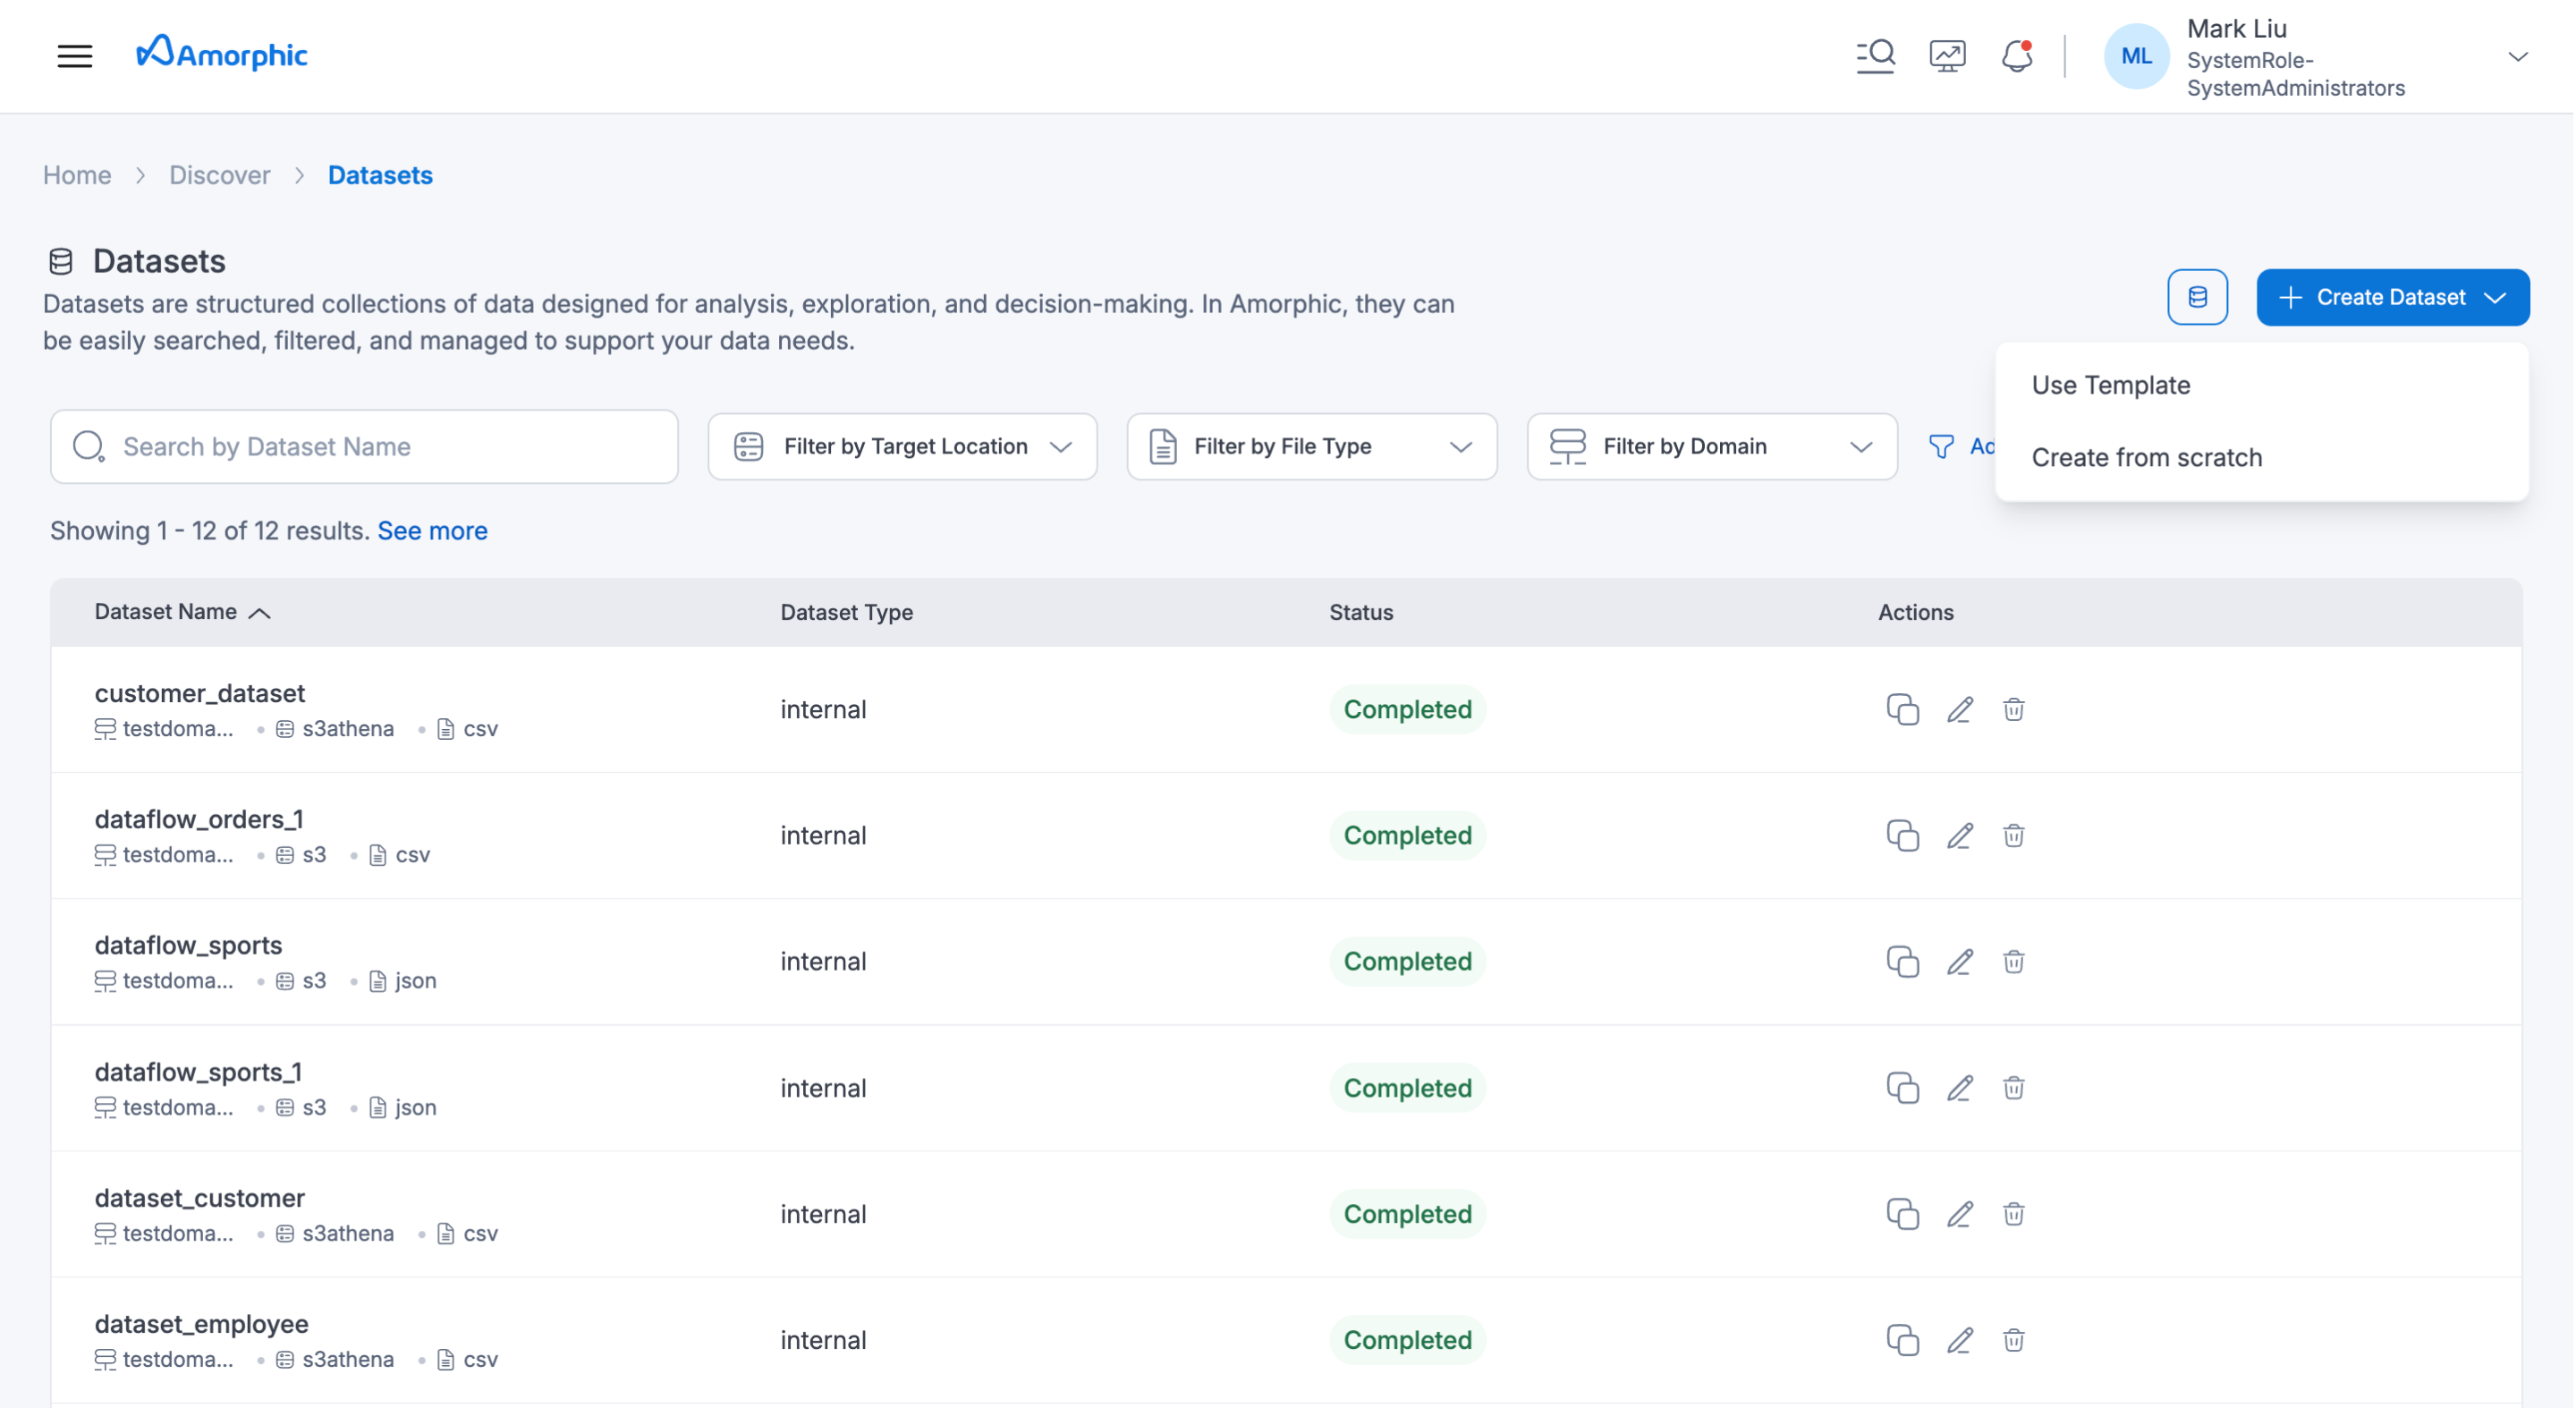Image resolution: width=2576 pixels, height=1408 pixels.
Task: Open the monitoring chart icon in header
Action: click(1946, 56)
